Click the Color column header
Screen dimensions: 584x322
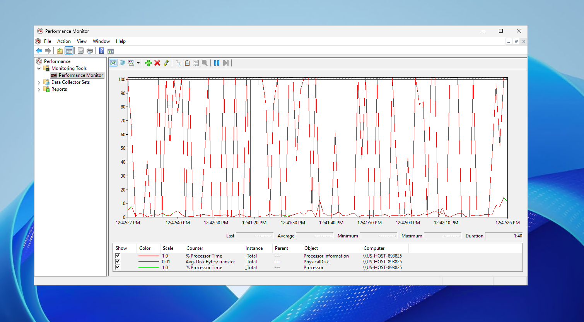click(x=148, y=248)
